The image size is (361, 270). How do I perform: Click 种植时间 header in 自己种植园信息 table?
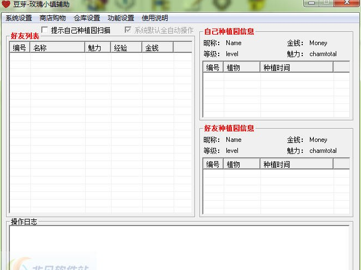(x=296, y=68)
